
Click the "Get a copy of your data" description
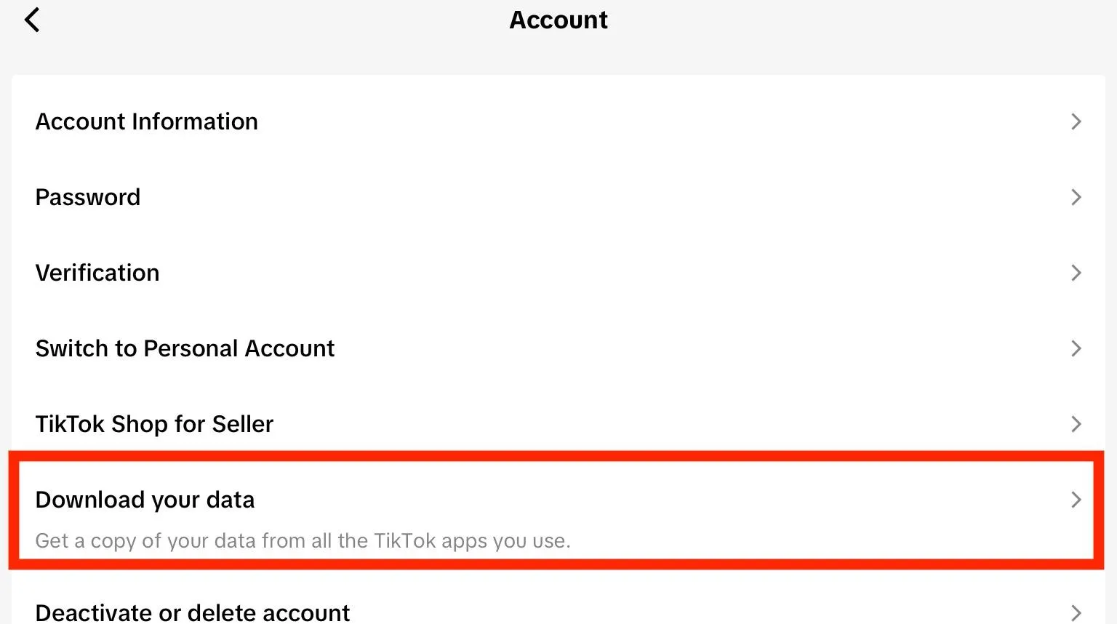click(303, 541)
